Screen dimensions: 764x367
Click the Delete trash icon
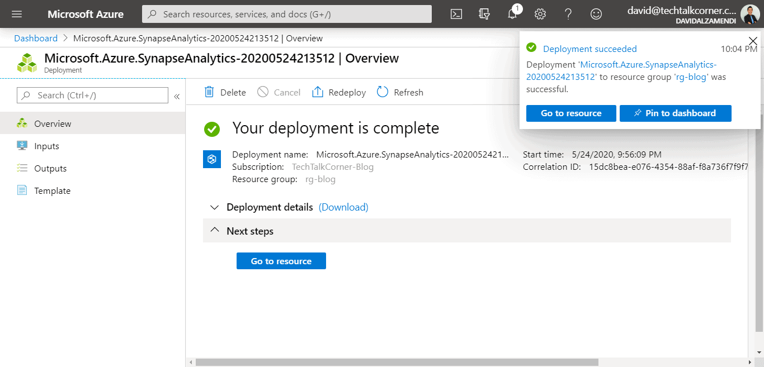click(x=210, y=92)
